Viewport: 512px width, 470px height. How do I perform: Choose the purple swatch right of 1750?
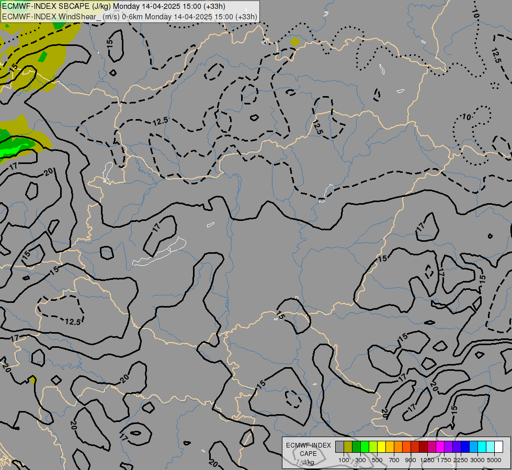coord(448,447)
